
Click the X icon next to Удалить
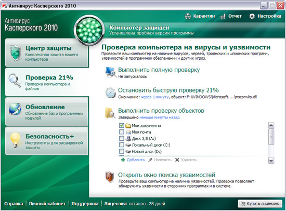tap(177, 160)
